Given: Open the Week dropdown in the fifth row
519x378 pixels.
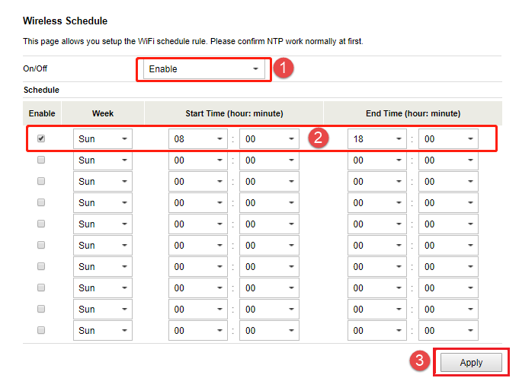Looking at the screenshot, I should pos(103,224).
